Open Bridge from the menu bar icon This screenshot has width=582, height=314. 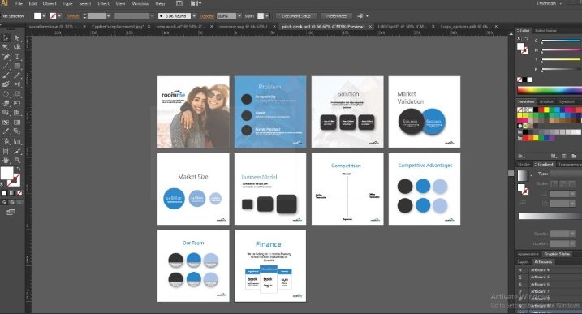click(179, 4)
